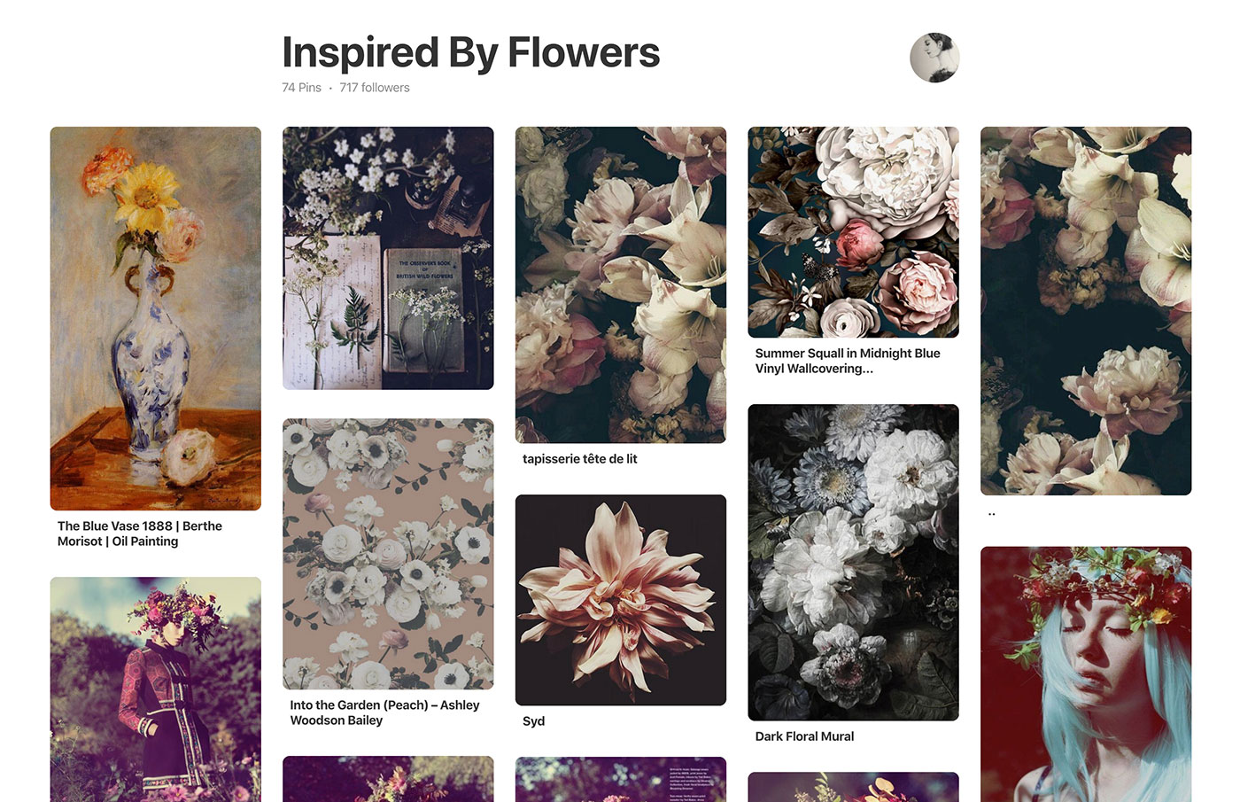Click the "Syd" pin caption

click(x=534, y=721)
